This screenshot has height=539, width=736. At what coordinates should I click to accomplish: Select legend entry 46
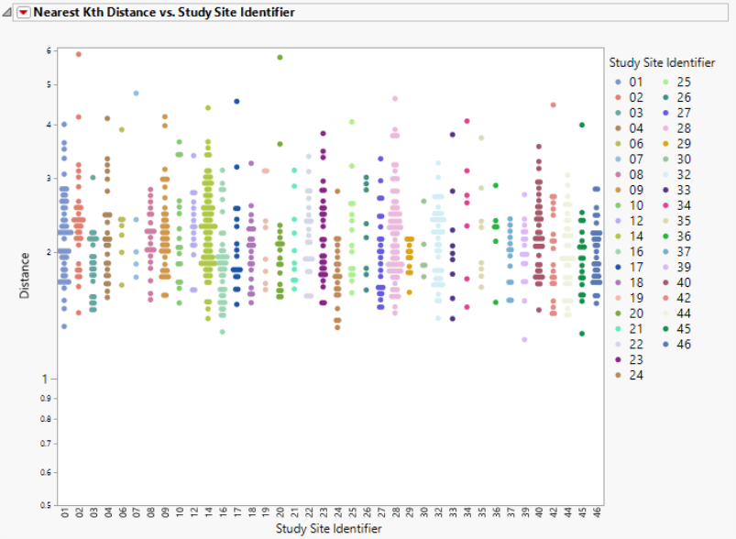click(676, 344)
